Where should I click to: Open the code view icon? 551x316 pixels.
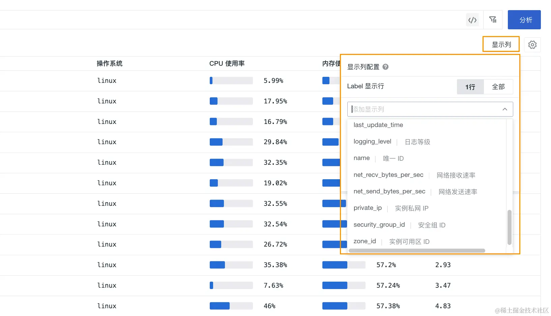tap(472, 20)
